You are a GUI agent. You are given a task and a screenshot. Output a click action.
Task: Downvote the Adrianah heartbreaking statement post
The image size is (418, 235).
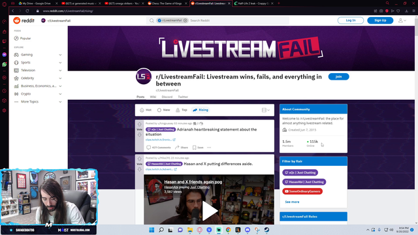pyautogui.click(x=139, y=134)
